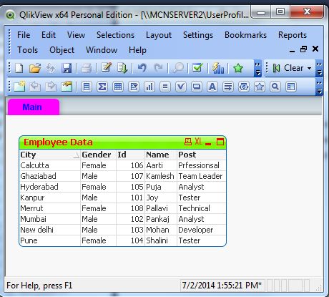The image size is (329, 297).
Task: Click the green star Add Bookmark icon
Action: (238, 68)
